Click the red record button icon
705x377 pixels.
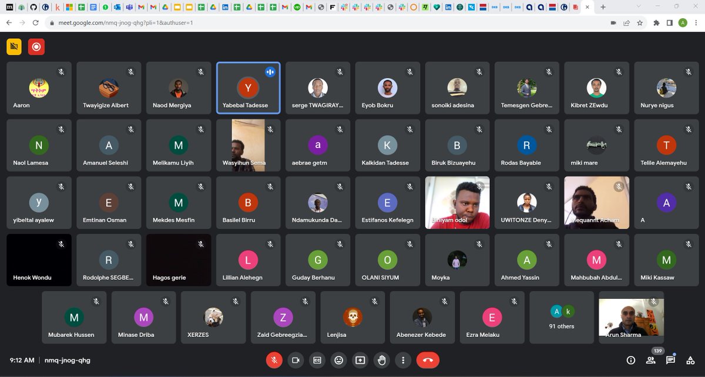(36, 47)
